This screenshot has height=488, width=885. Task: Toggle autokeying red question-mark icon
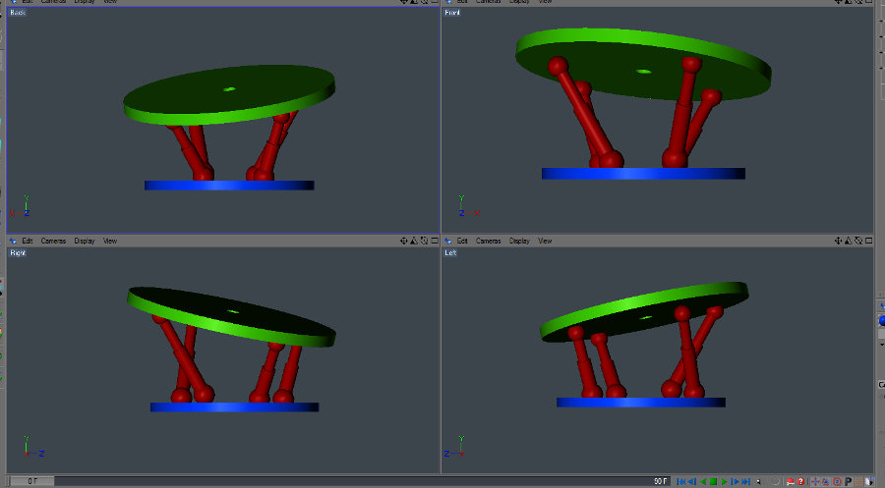coord(800,481)
